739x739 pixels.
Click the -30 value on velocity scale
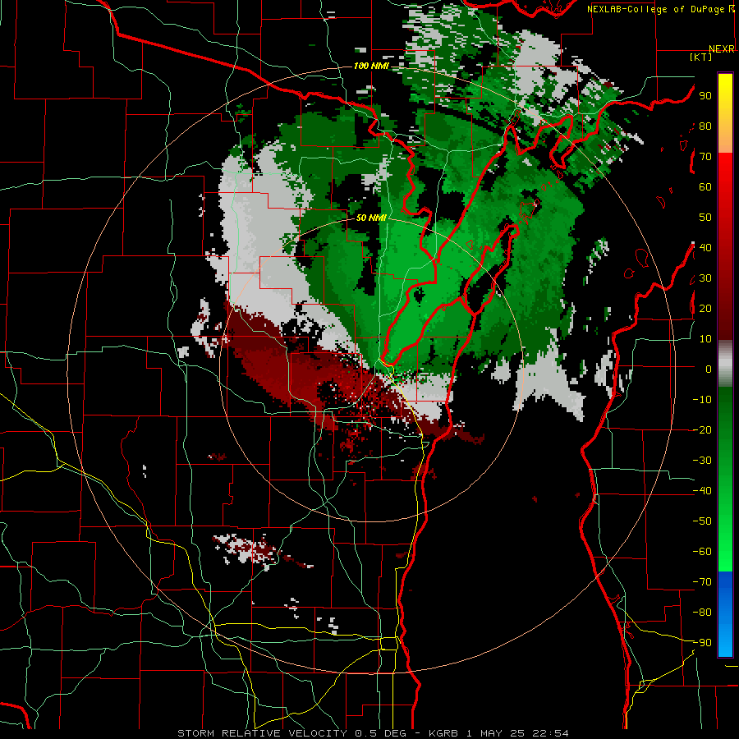coord(702,461)
